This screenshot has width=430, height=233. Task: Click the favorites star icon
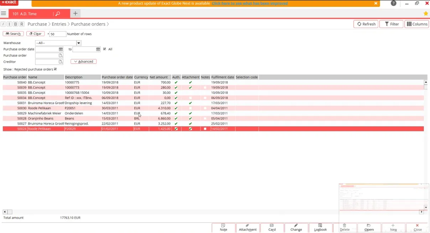coord(426,13)
